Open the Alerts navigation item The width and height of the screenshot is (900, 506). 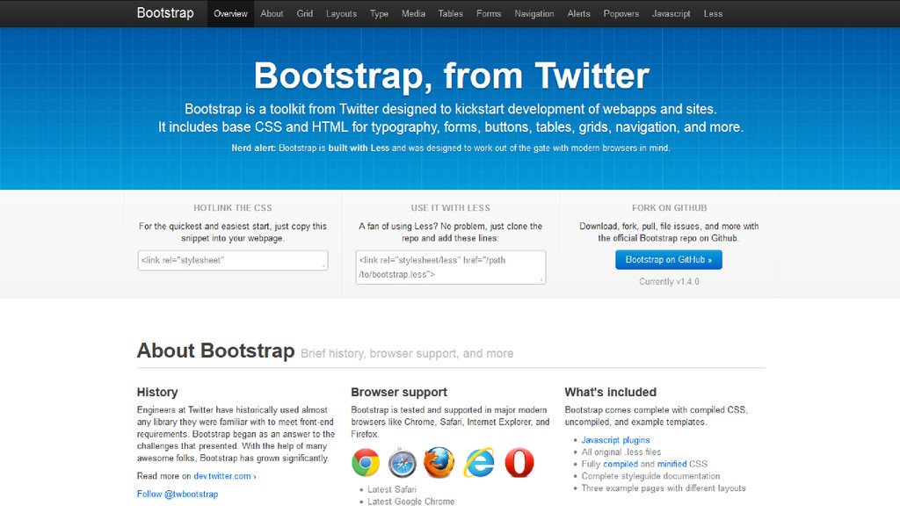[x=578, y=14]
